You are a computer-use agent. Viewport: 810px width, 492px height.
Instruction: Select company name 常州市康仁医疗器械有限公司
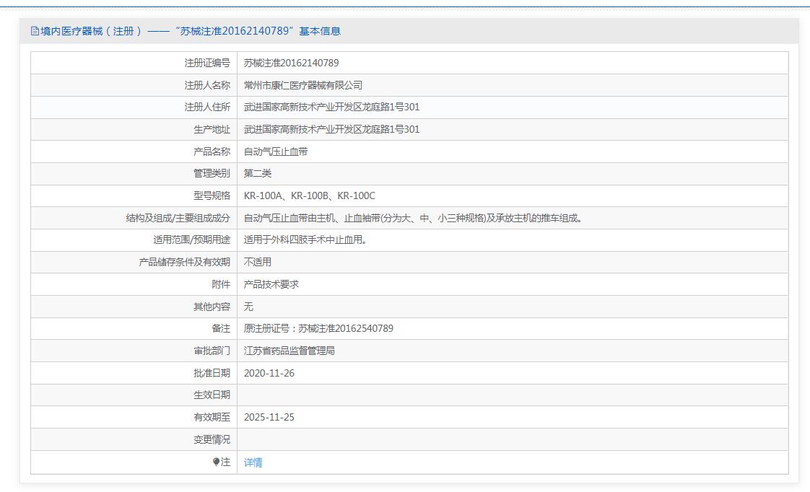[302, 85]
